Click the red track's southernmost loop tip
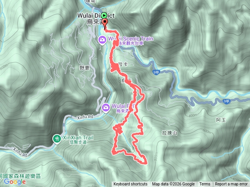 (x=145, y=163)
